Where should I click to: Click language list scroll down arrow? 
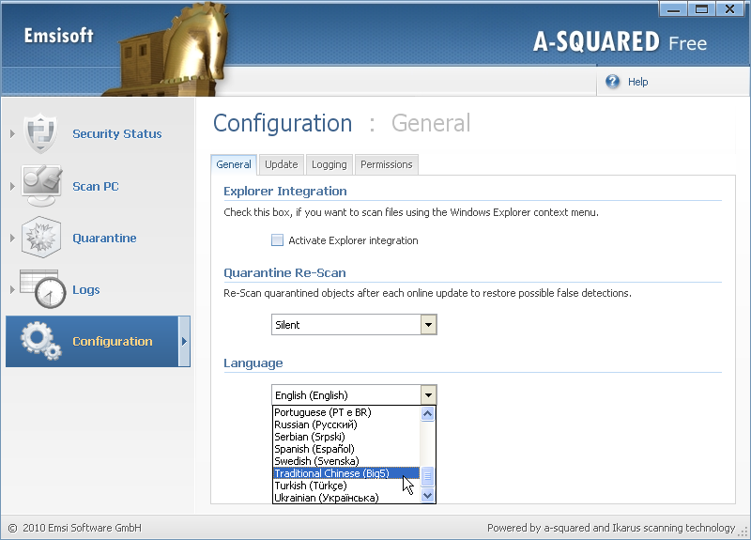(428, 496)
